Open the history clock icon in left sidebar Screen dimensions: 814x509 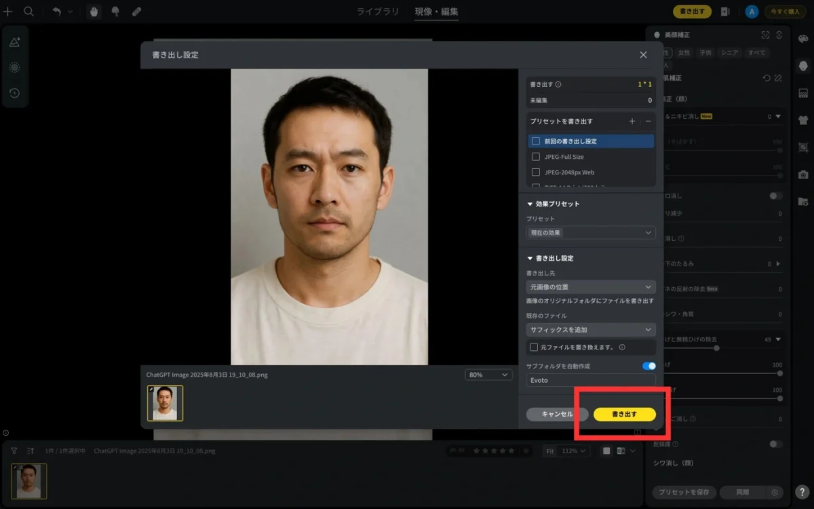14,93
